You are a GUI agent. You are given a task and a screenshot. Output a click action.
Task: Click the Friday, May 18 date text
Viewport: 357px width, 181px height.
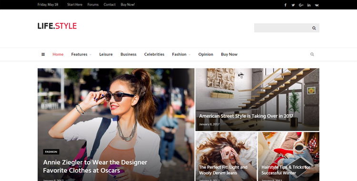[48, 5]
